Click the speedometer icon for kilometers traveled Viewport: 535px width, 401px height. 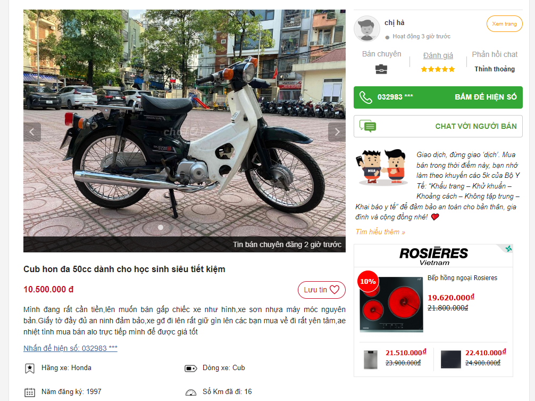click(191, 392)
